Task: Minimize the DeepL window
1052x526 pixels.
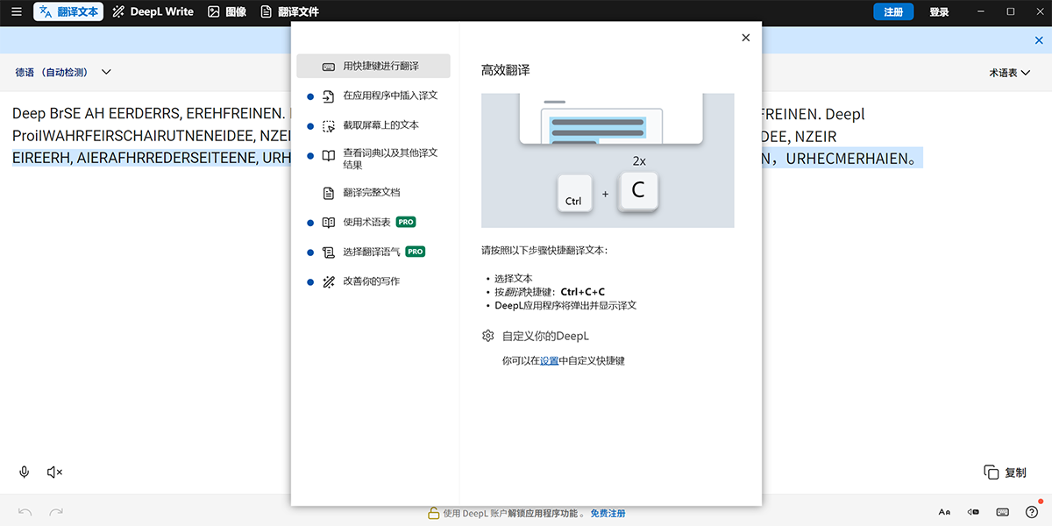Action: pos(983,11)
